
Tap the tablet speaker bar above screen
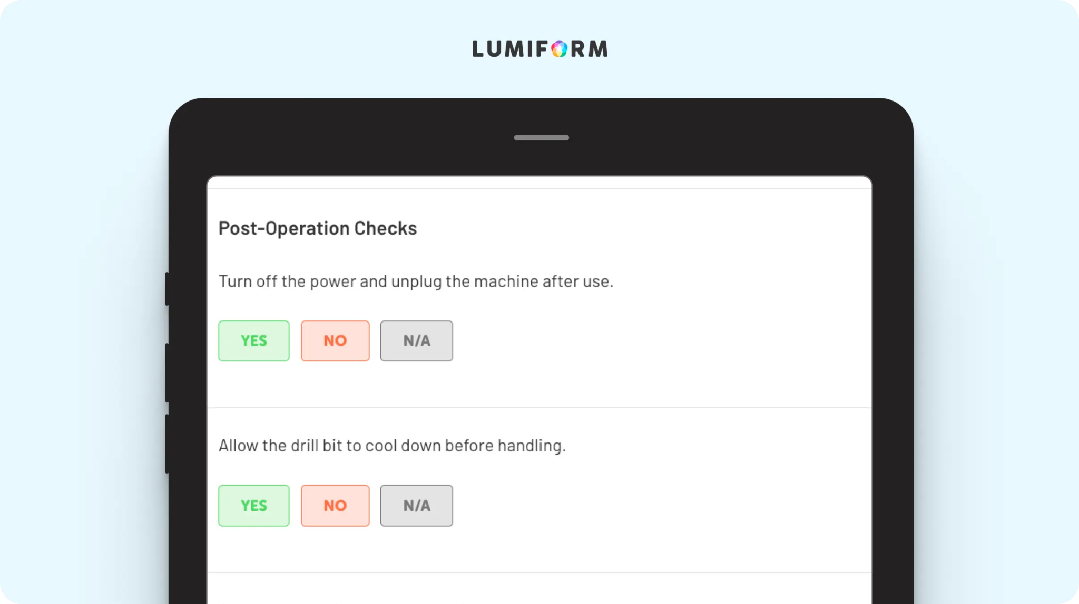[541, 138]
